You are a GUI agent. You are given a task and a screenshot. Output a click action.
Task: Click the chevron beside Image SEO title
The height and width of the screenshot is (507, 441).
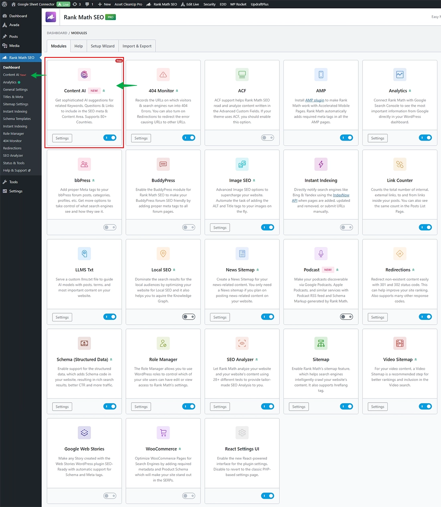pos(254,181)
